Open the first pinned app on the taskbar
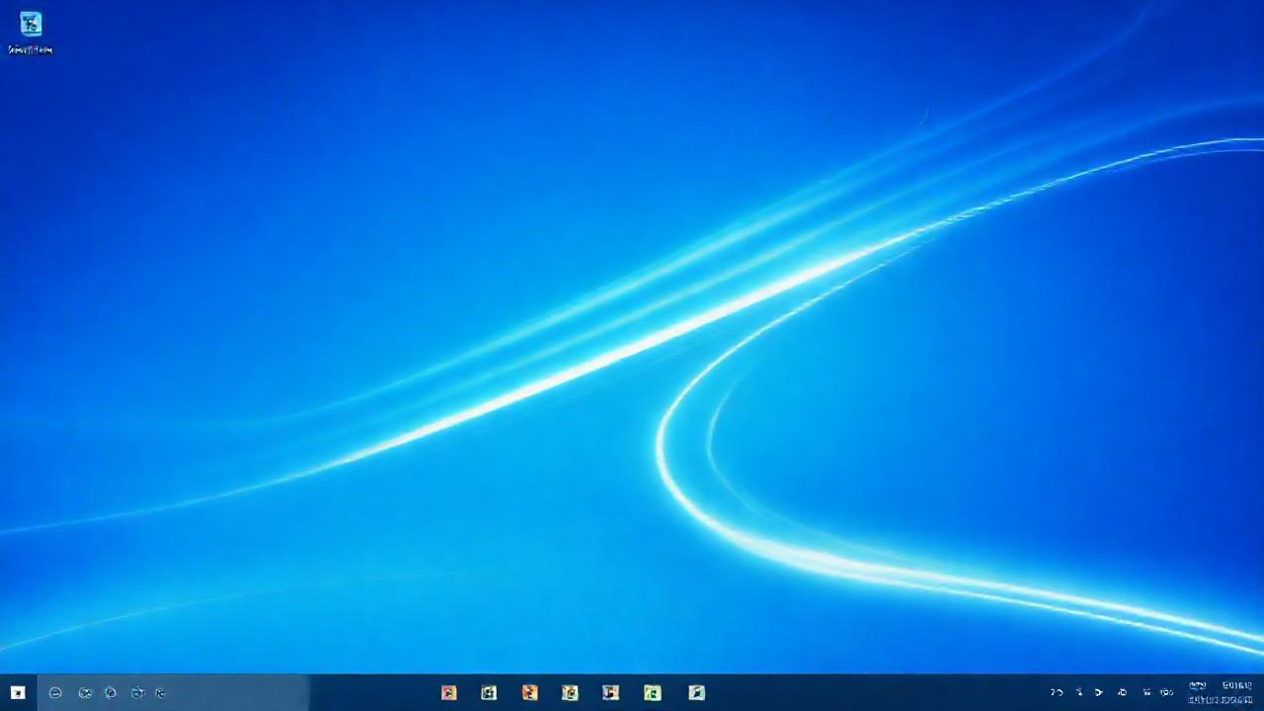 (448, 692)
